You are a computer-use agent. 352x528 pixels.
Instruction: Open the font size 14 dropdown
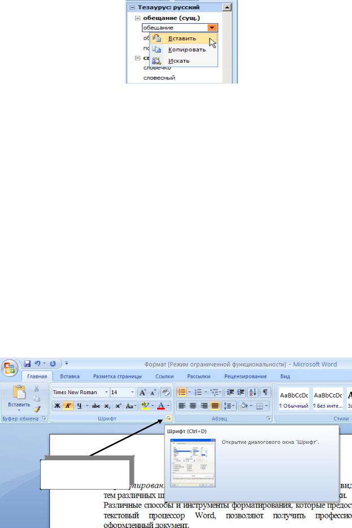pos(132,392)
